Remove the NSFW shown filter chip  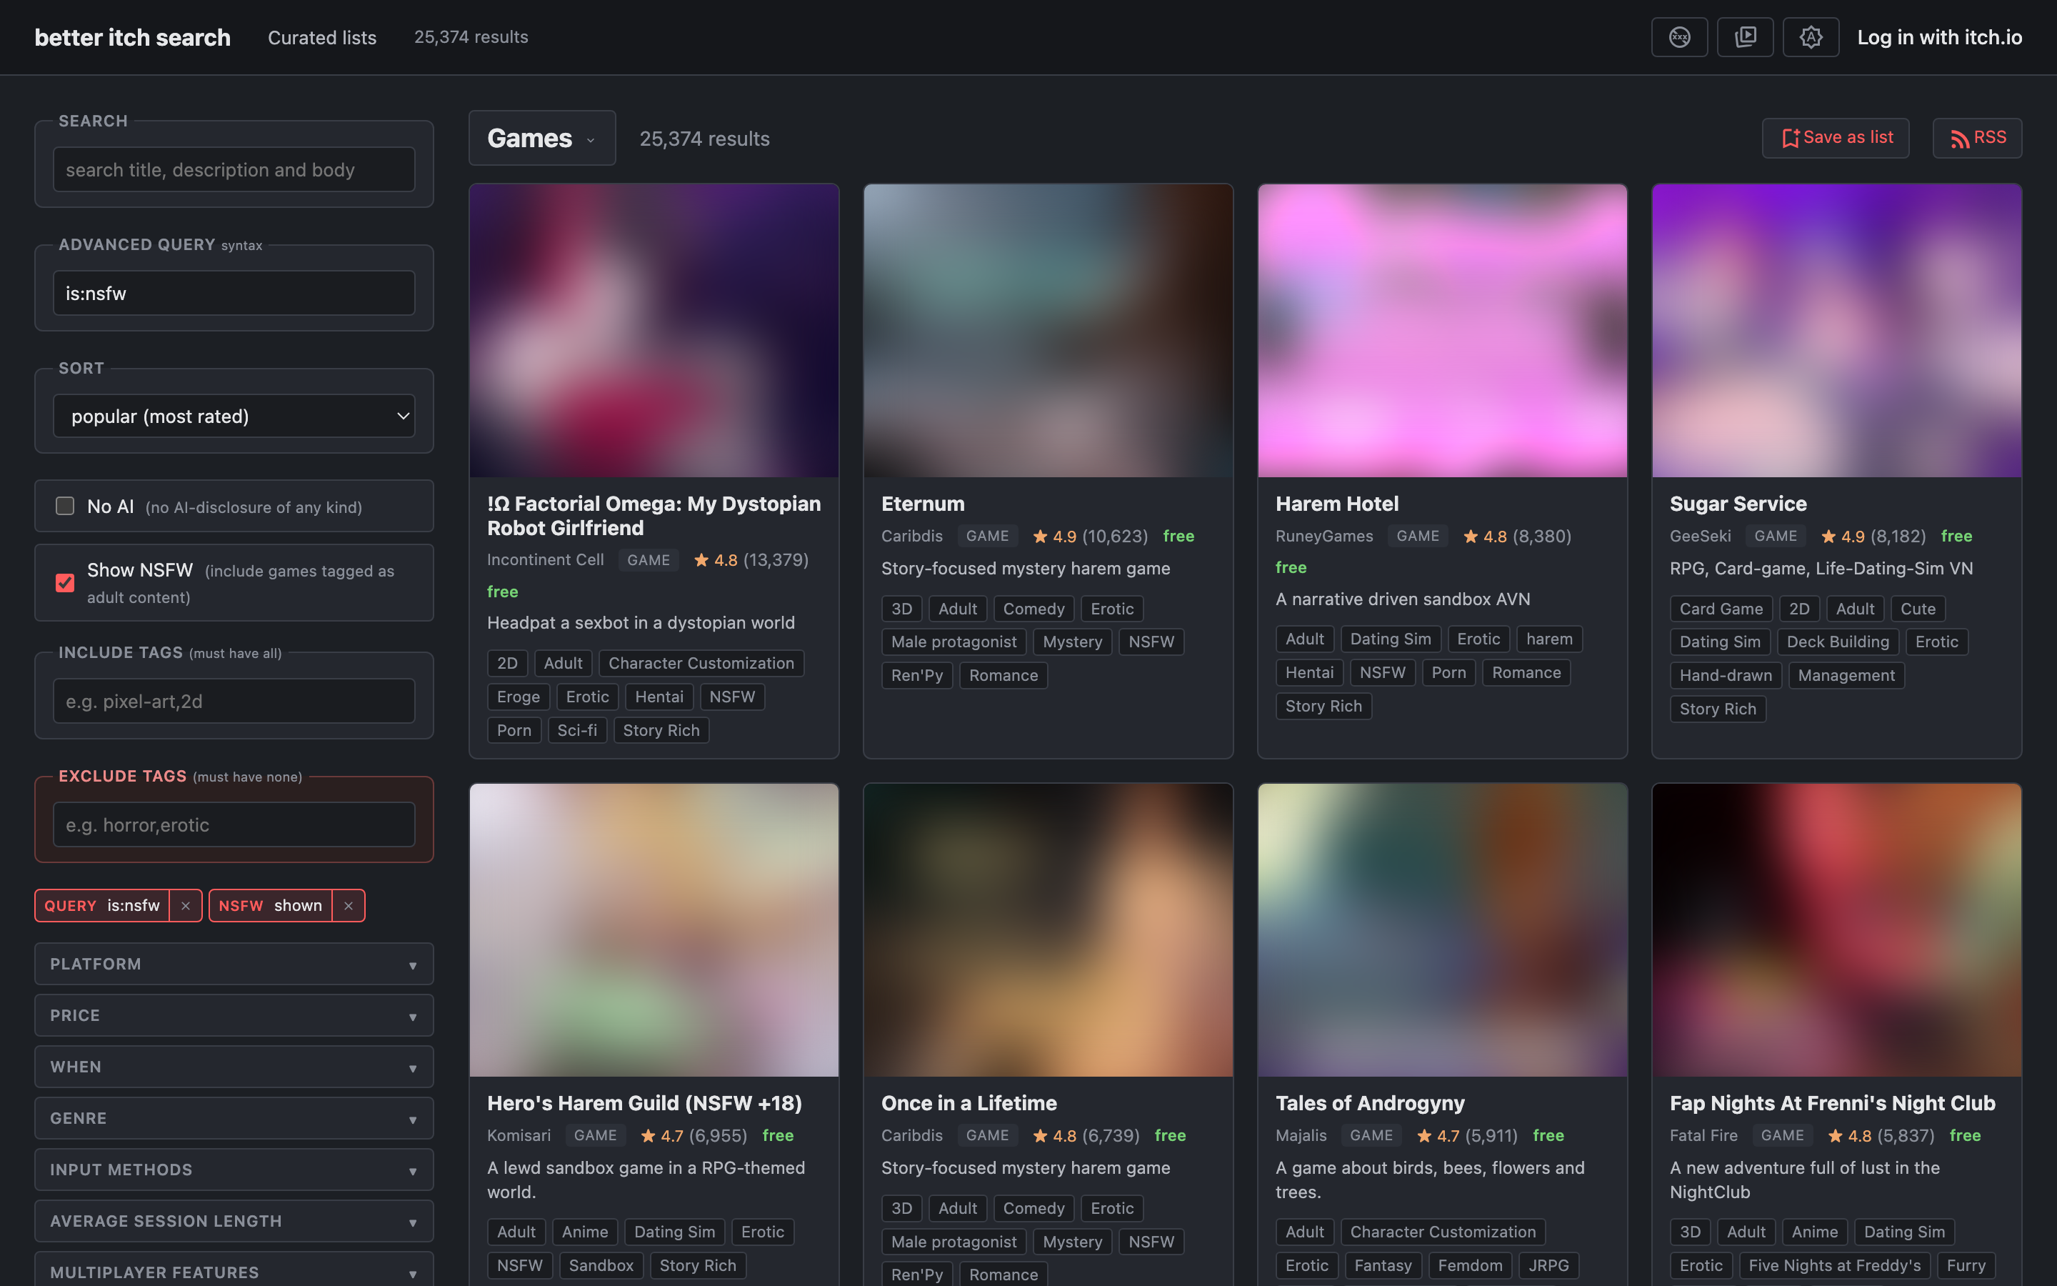click(x=348, y=906)
